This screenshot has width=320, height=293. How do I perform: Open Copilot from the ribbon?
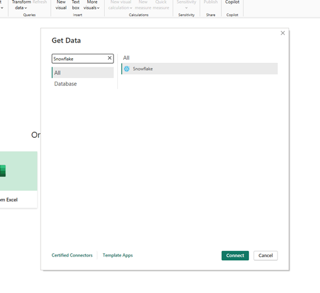pos(232,2)
